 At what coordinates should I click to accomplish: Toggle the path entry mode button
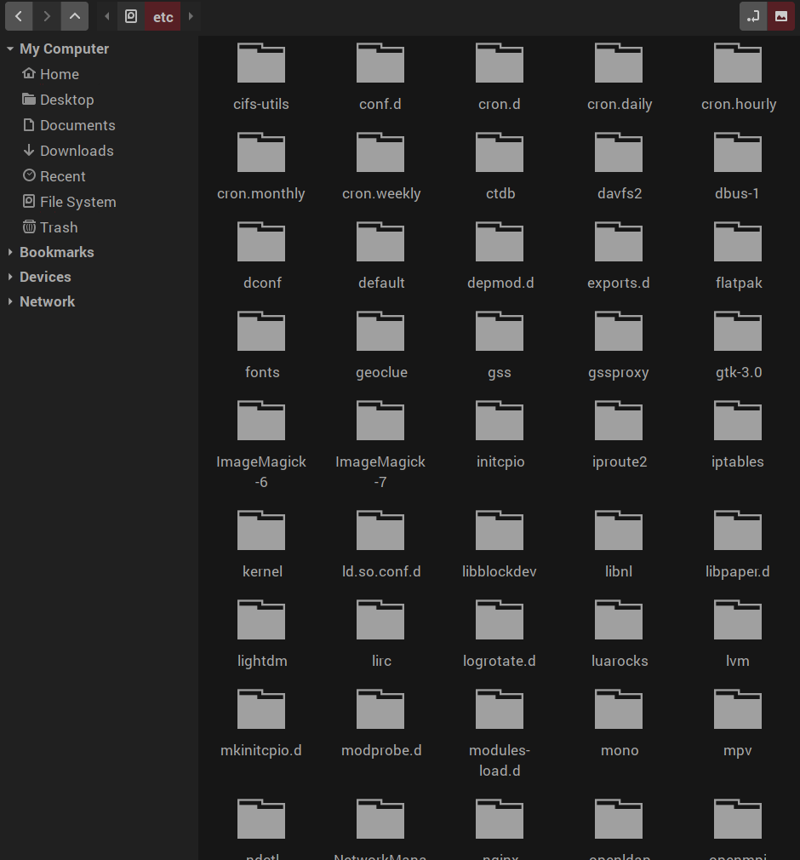point(752,16)
